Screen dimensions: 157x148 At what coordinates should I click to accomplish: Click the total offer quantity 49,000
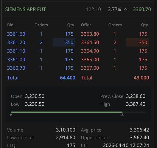[x=142, y=78]
